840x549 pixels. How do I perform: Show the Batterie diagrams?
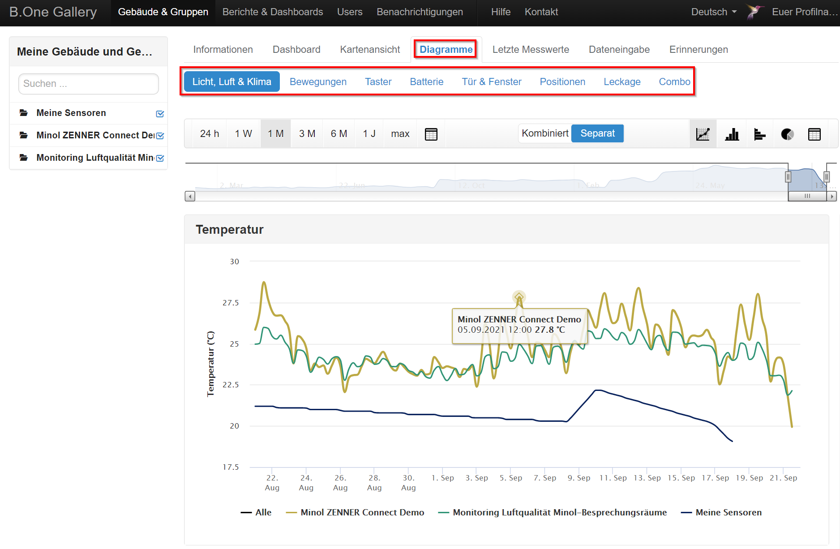pyautogui.click(x=427, y=81)
